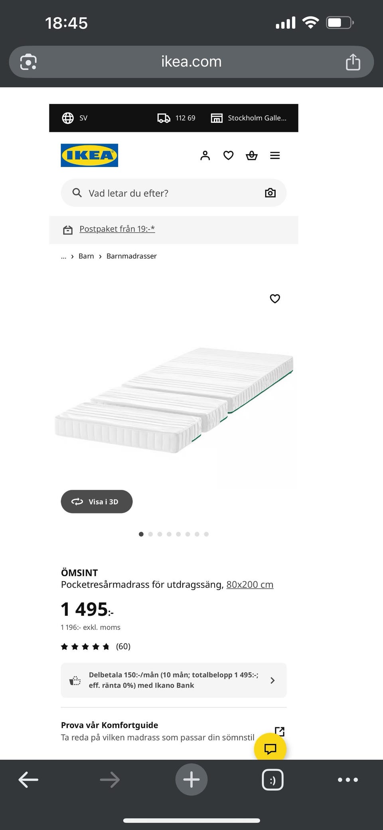Focus the 'Vad letar du efter?' search field
383x830 pixels.
pyautogui.click(x=168, y=193)
